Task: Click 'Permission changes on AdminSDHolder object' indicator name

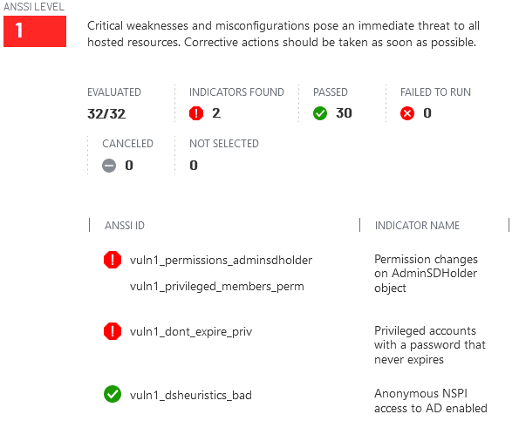Action: 426,274
